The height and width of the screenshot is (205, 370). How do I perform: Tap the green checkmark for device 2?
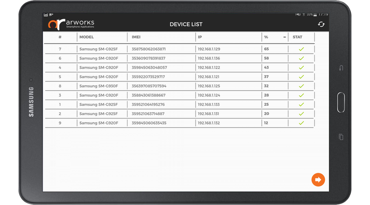pyautogui.click(x=301, y=114)
